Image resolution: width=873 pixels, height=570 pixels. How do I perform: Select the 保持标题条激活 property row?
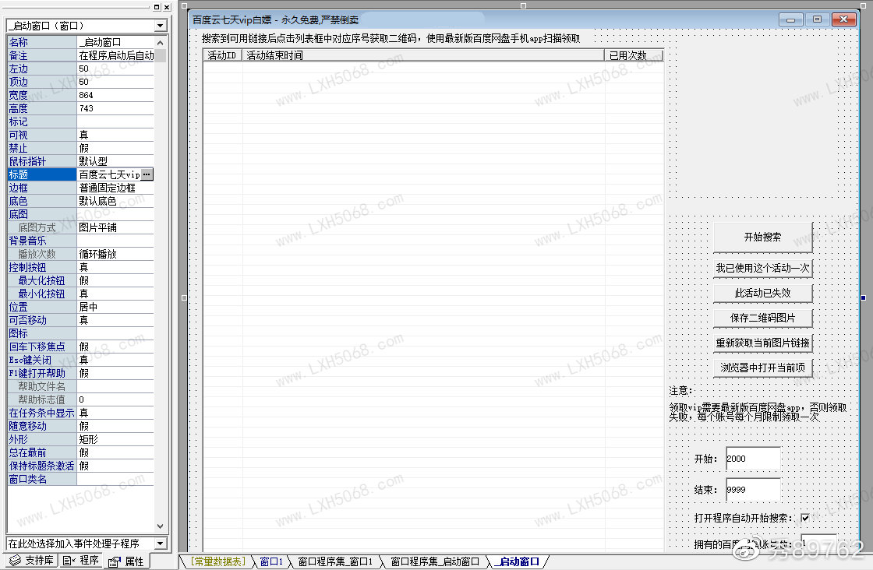point(81,466)
